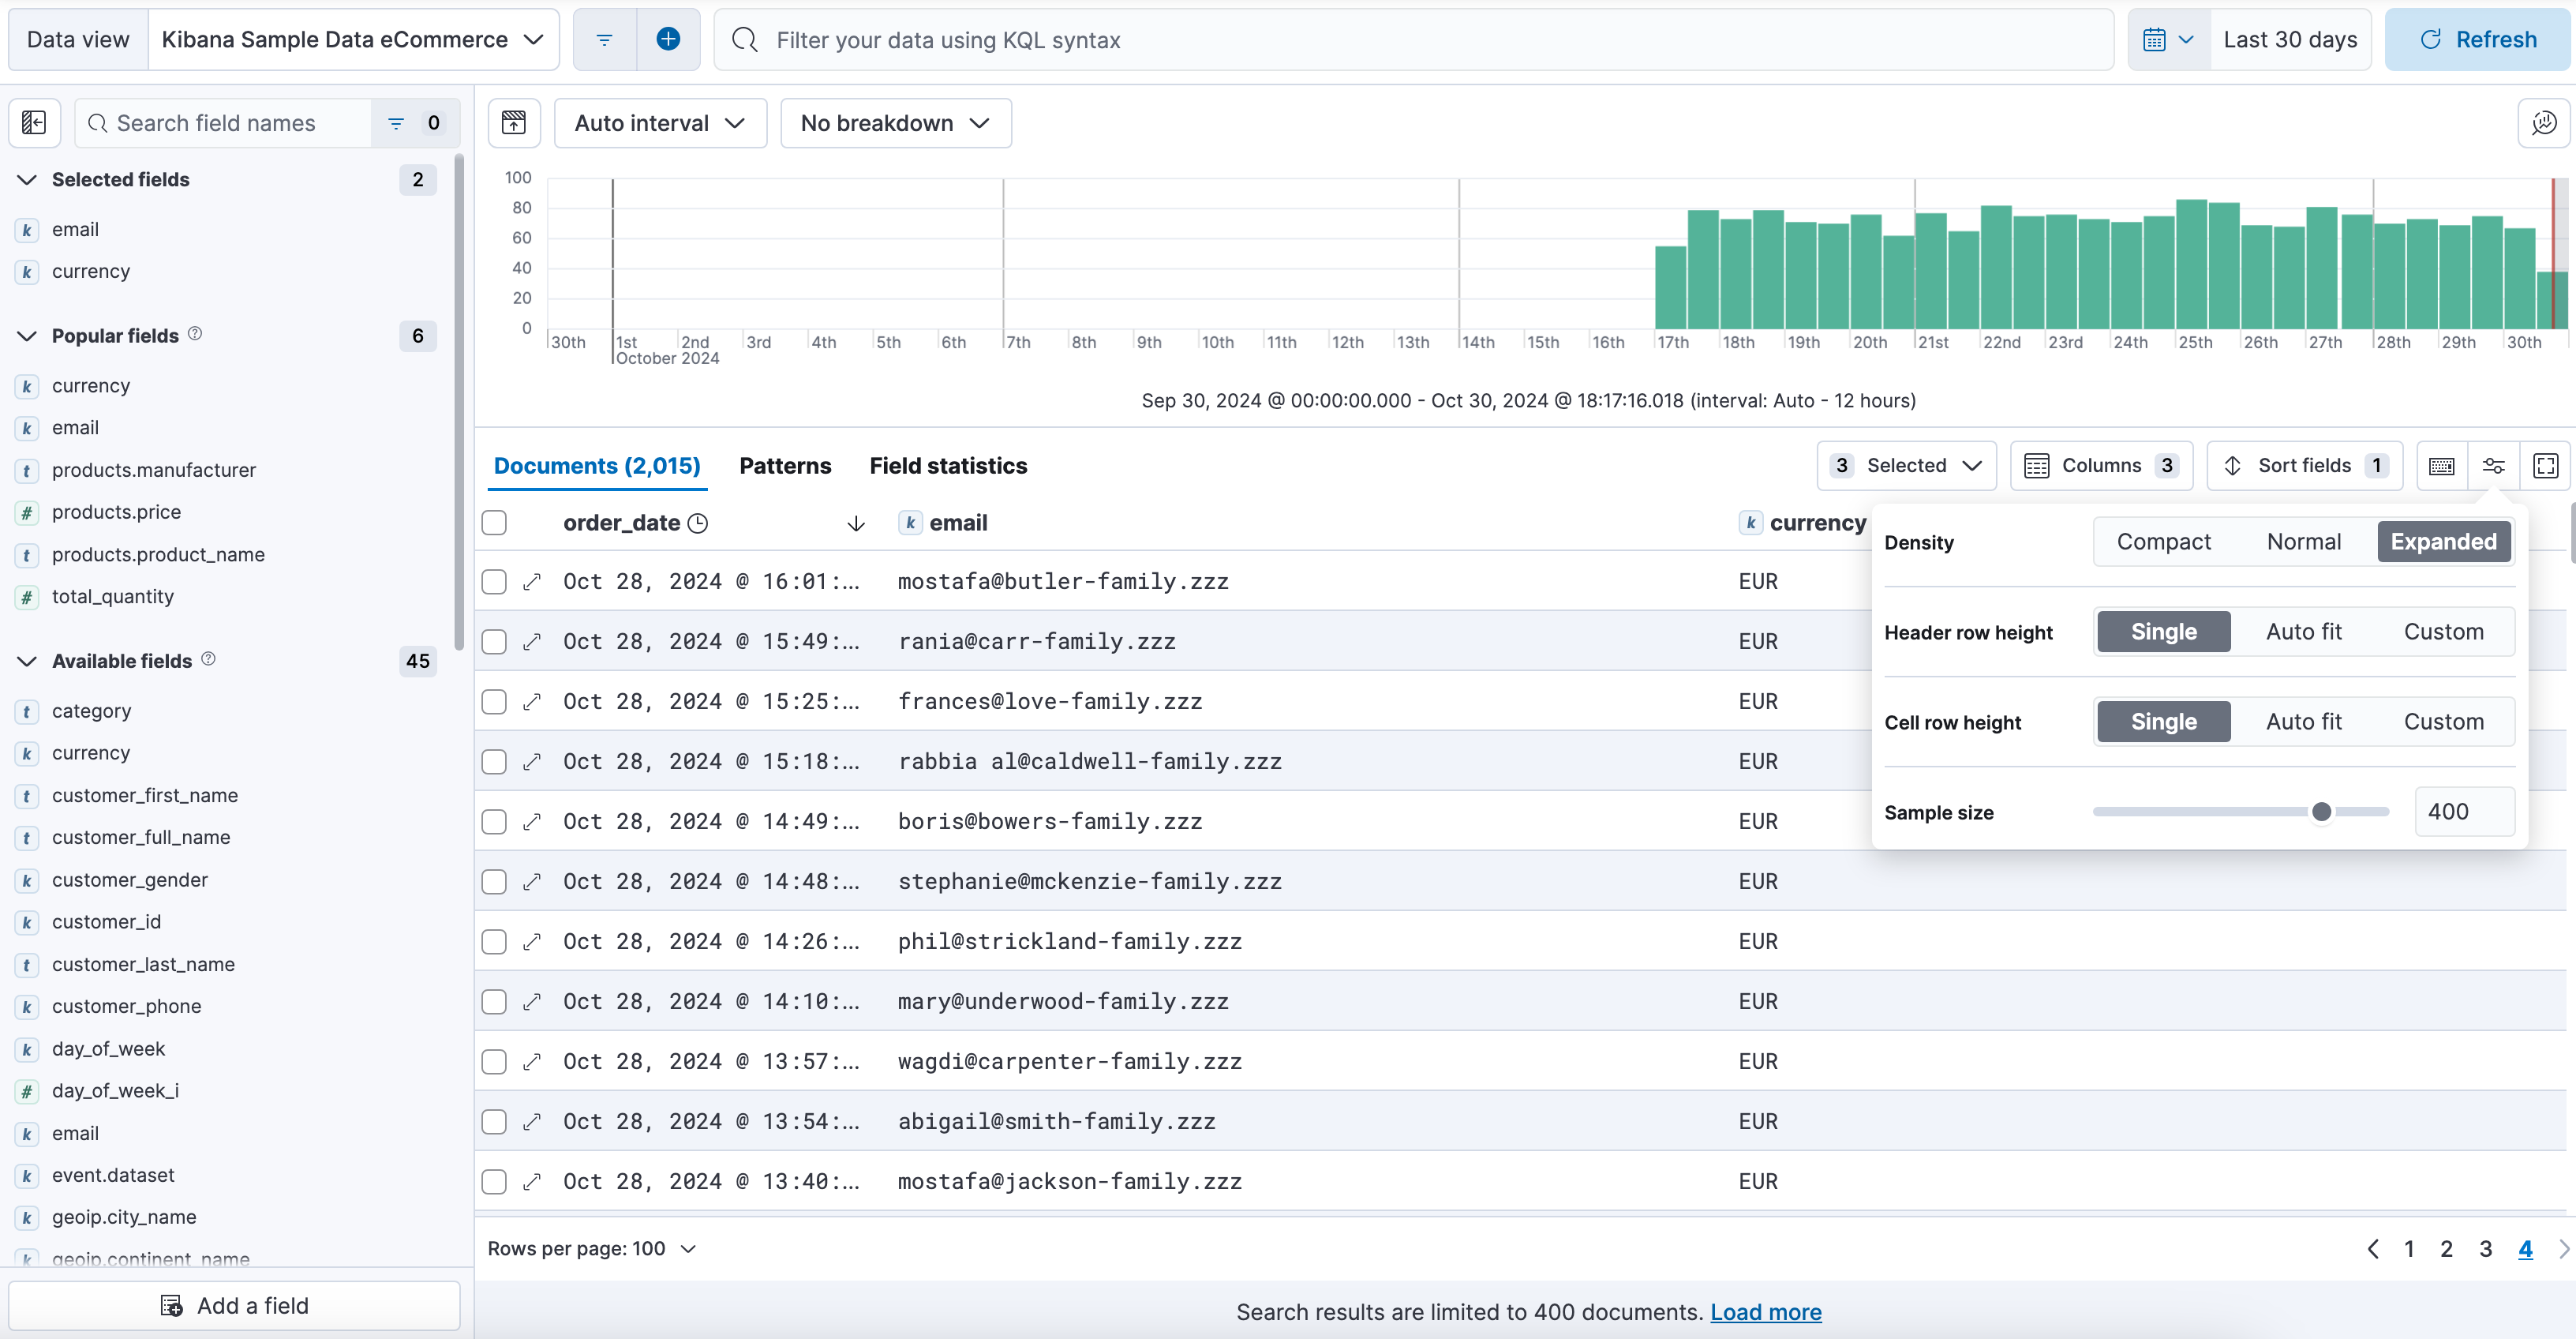Open the No breakdown dropdown
This screenshot has width=2576, height=1339.
coord(891,122)
